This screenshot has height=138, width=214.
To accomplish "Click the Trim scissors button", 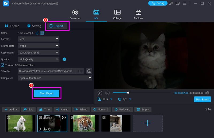I will (x=44, y=109).
